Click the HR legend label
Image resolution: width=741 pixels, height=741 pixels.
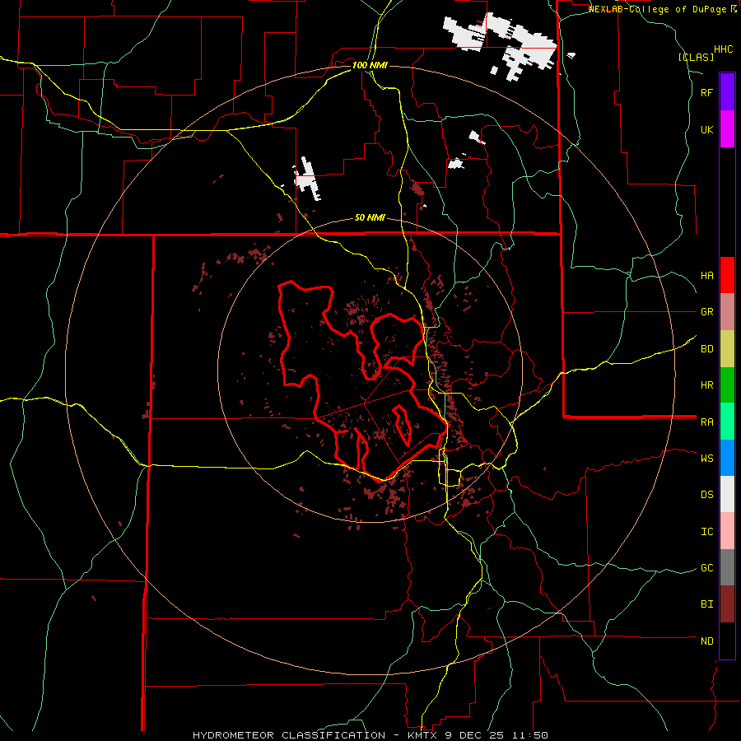click(707, 385)
